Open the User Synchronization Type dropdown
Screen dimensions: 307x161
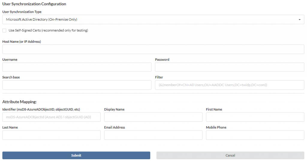[x=153, y=19]
